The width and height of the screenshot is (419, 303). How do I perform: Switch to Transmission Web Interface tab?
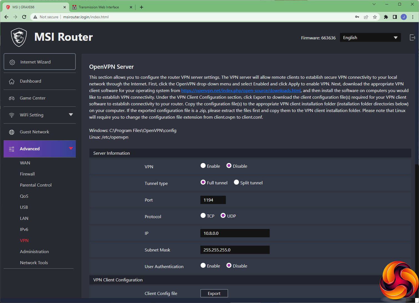pos(99,7)
